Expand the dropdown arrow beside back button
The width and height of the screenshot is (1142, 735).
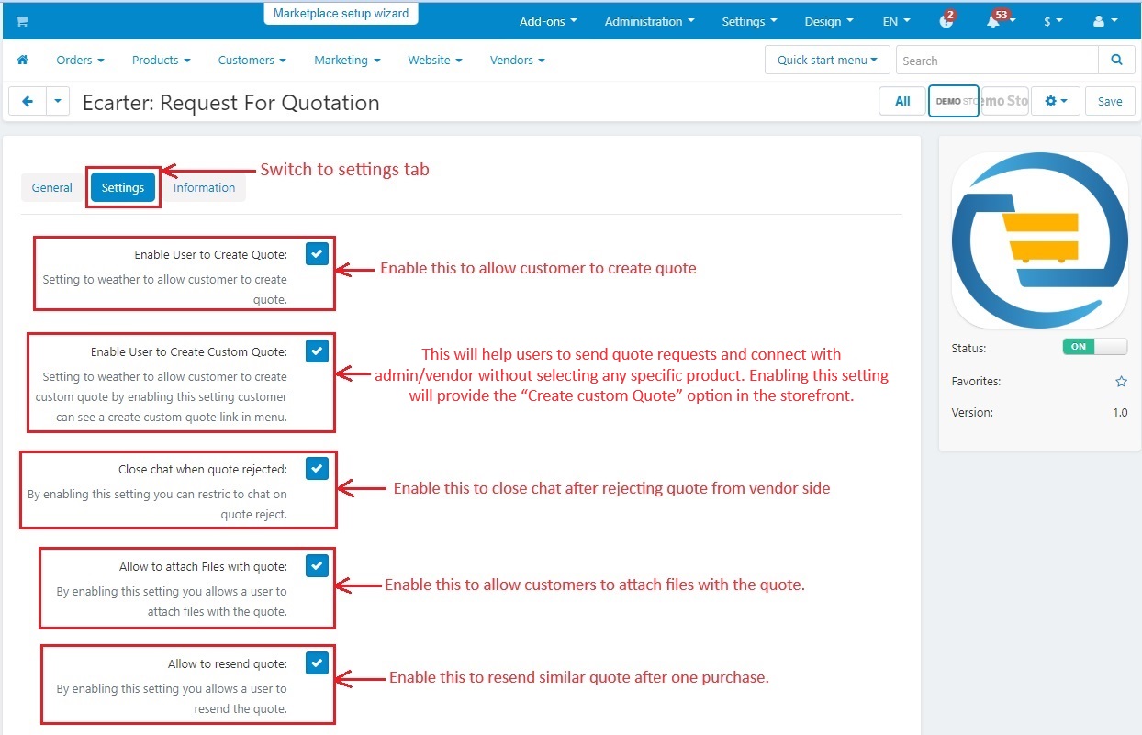(58, 102)
